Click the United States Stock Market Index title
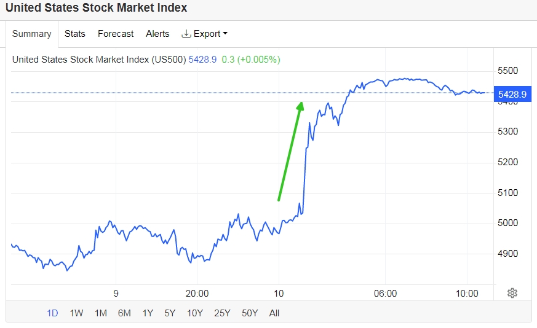The image size is (537, 328). [x=97, y=8]
